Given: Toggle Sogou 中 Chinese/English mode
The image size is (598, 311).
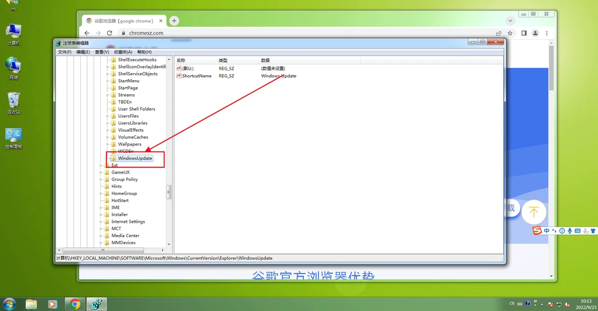Looking at the screenshot, I should [x=547, y=231].
